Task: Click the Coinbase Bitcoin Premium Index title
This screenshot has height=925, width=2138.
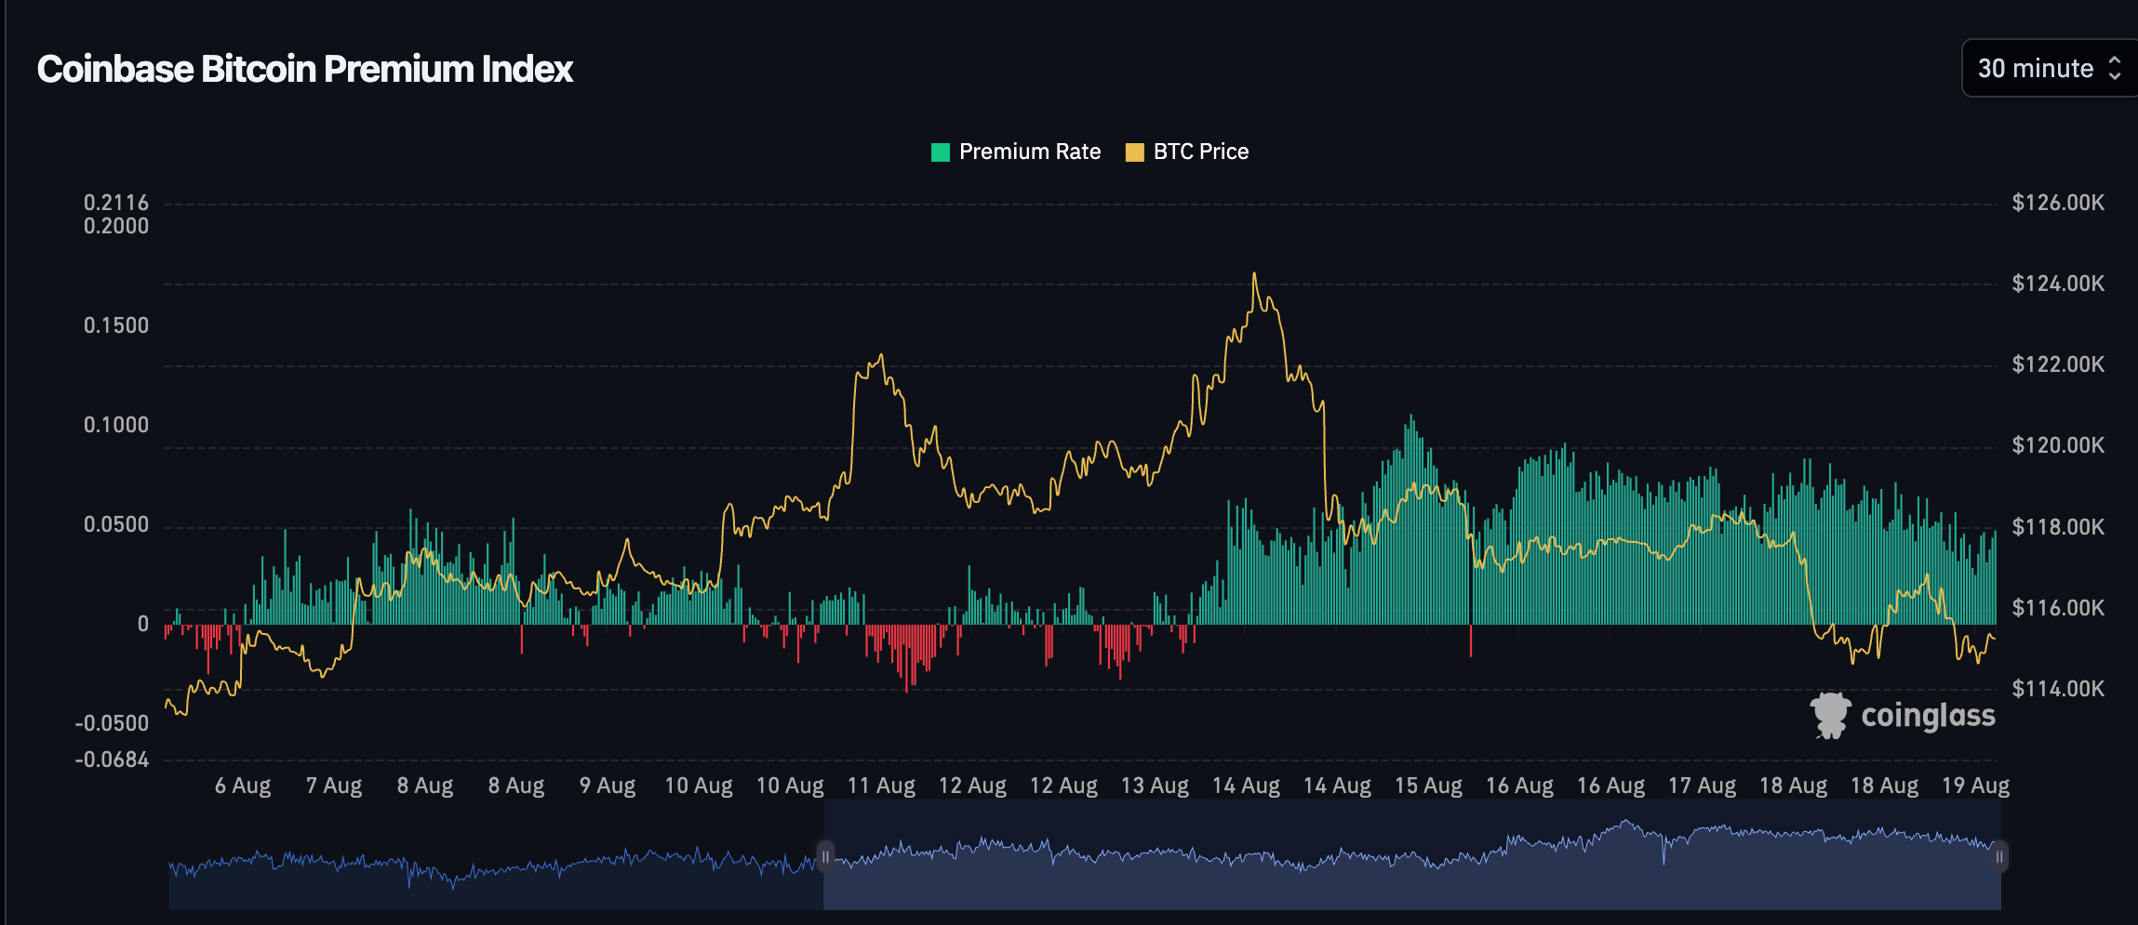Action: click(x=305, y=69)
